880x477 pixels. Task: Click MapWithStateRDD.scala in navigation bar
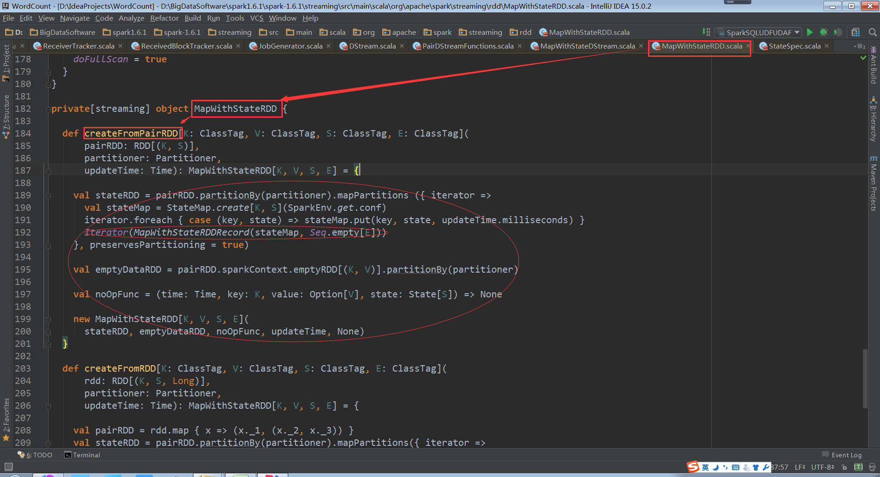pos(584,33)
